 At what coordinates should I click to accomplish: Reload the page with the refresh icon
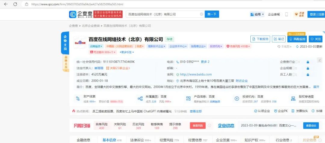click(15, 4)
